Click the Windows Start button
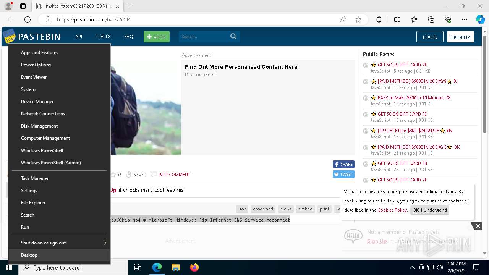489x275 pixels. 9,267
